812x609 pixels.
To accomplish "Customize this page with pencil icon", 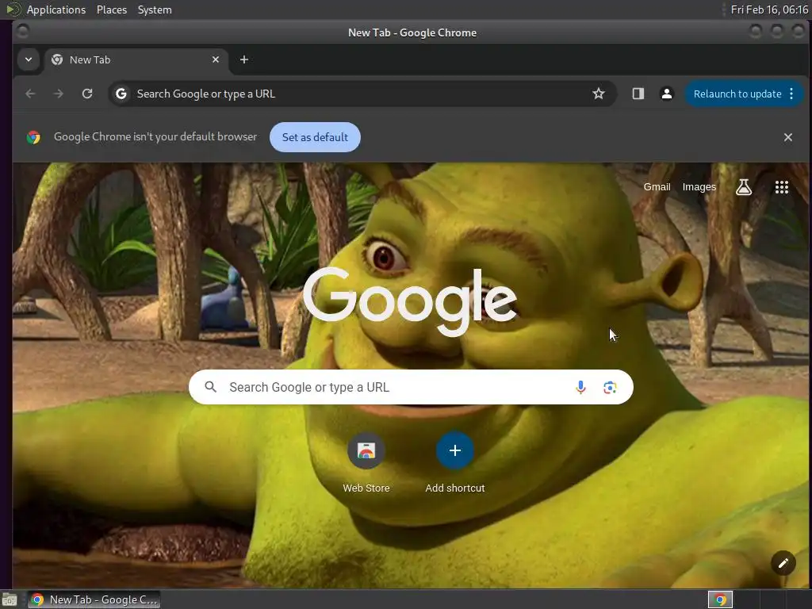I will [x=783, y=563].
